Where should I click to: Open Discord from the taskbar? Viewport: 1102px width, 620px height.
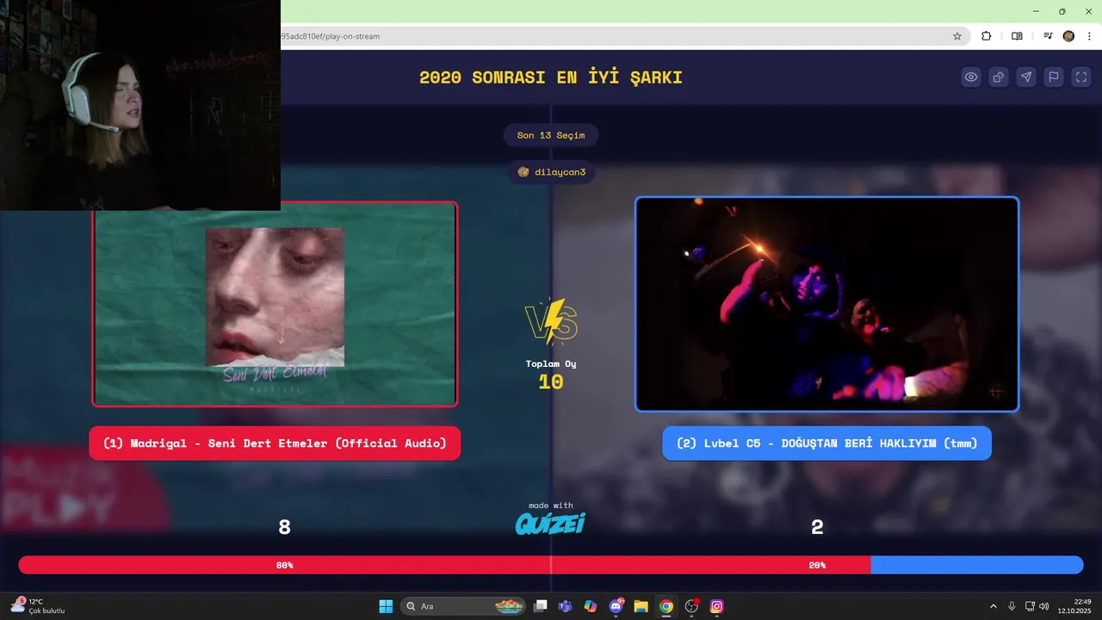(616, 606)
